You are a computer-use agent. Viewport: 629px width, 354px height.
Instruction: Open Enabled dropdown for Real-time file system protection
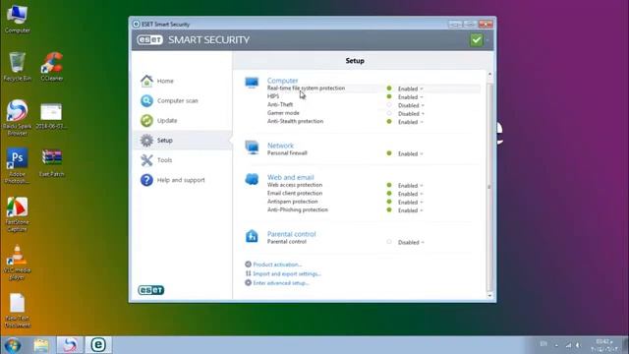pyautogui.click(x=411, y=88)
